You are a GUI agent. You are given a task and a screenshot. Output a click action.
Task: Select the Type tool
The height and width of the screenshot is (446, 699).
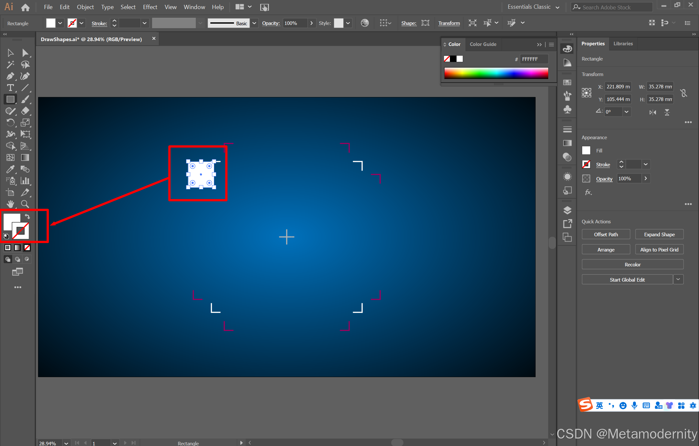coord(10,88)
